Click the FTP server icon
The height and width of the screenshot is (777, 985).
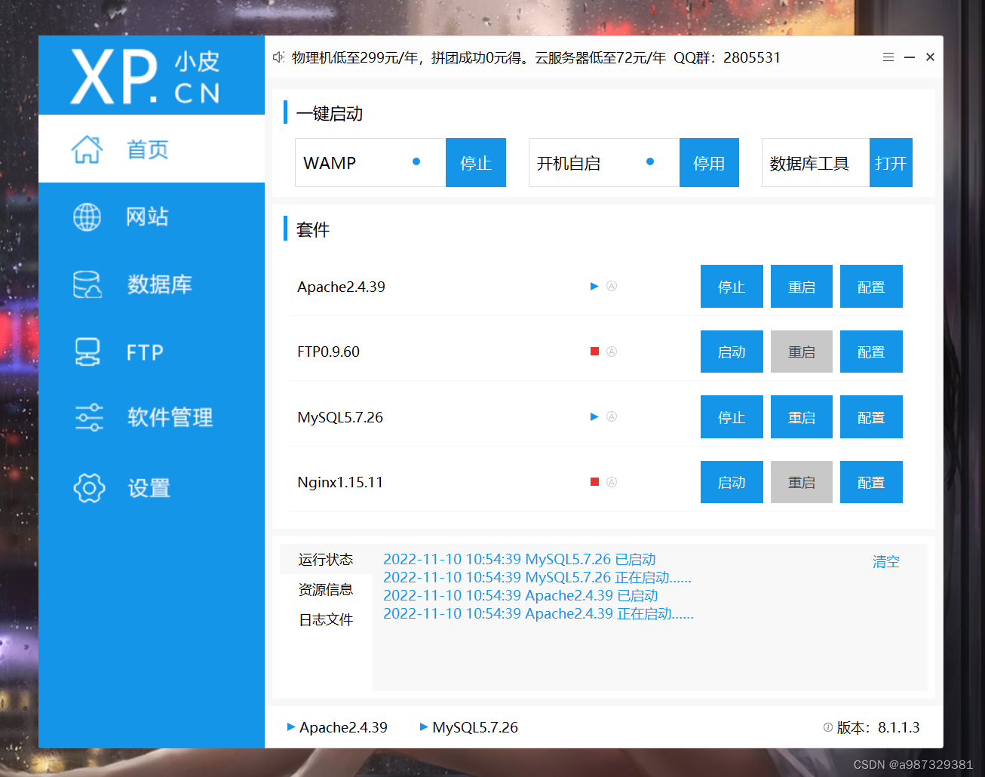(87, 352)
